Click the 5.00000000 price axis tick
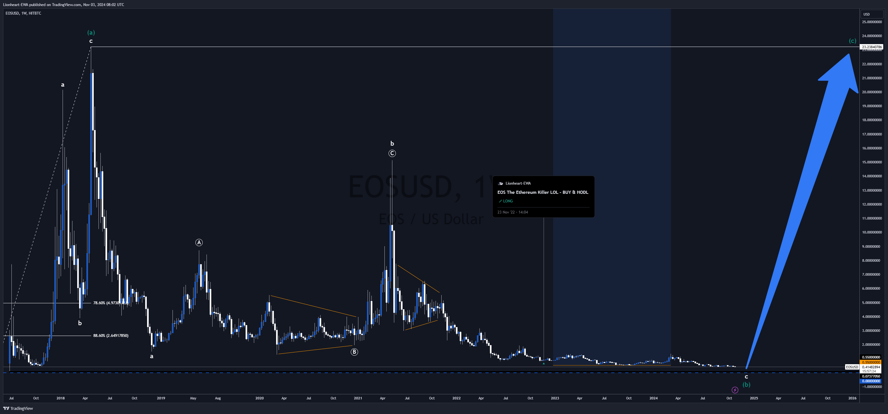The image size is (888, 414). click(x=872, y=303)
